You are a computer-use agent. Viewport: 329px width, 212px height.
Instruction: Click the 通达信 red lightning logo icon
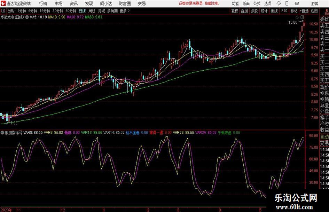coord(3,3)
